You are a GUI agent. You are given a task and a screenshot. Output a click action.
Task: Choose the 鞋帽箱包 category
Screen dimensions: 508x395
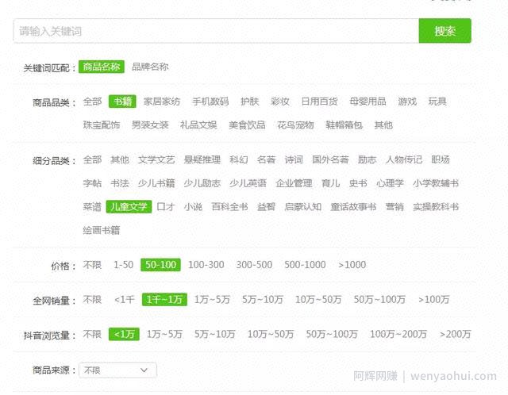tap(344, 125)
